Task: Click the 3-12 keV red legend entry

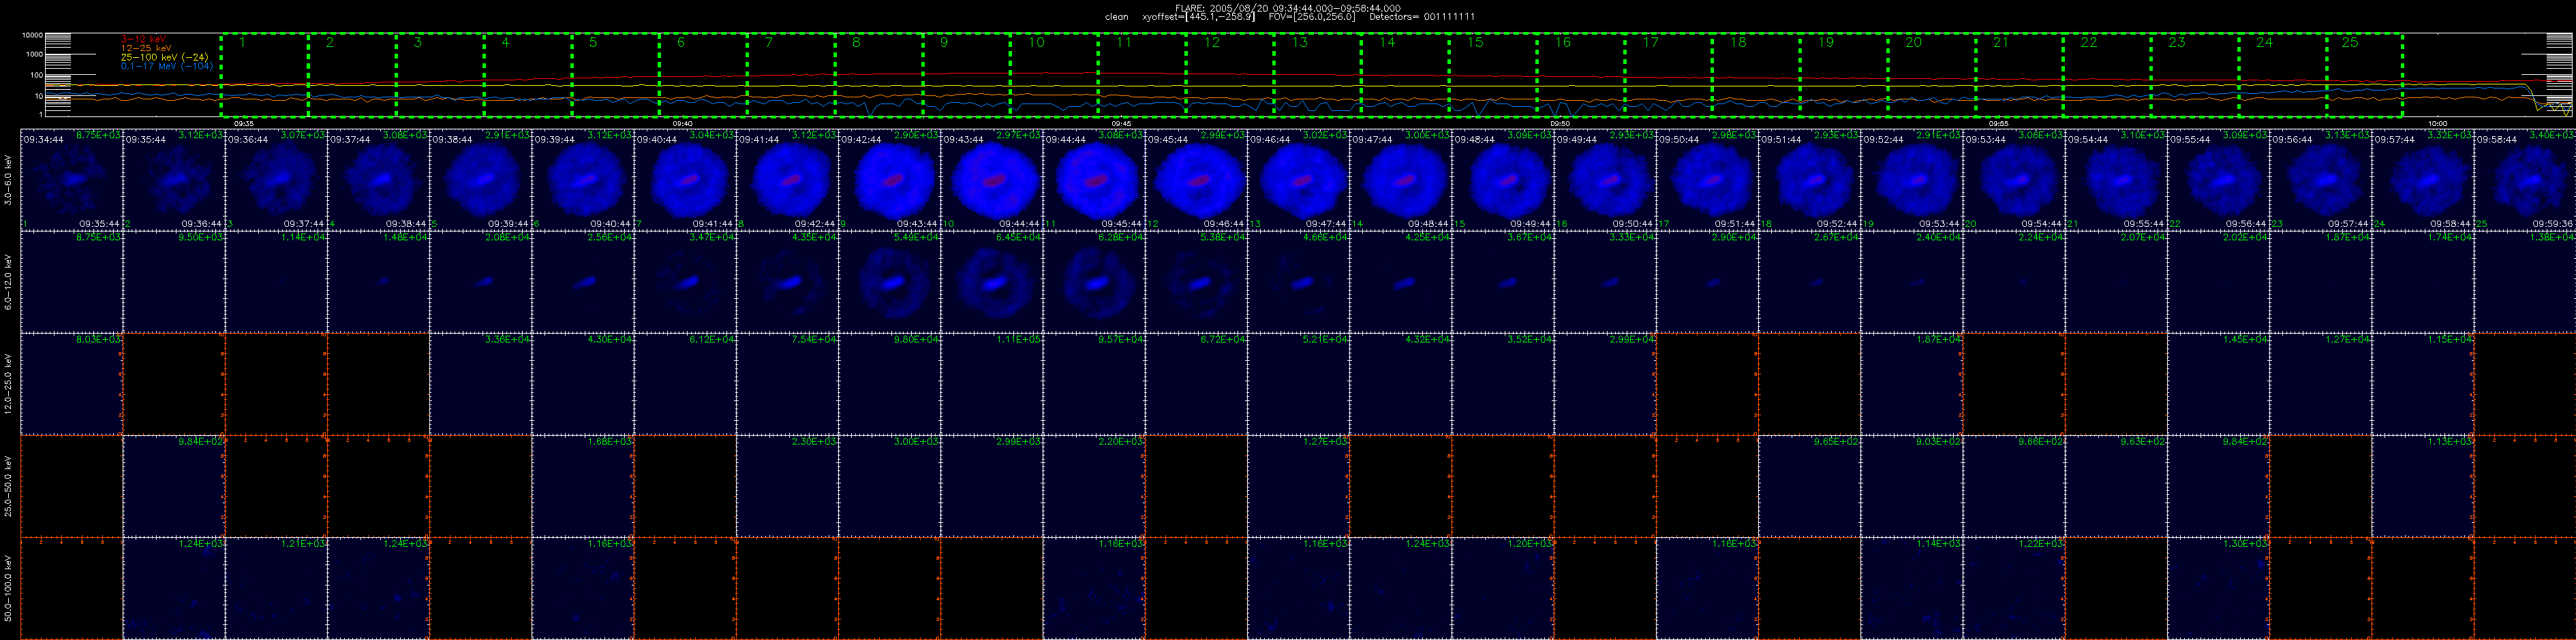Action: pos(144,39)
